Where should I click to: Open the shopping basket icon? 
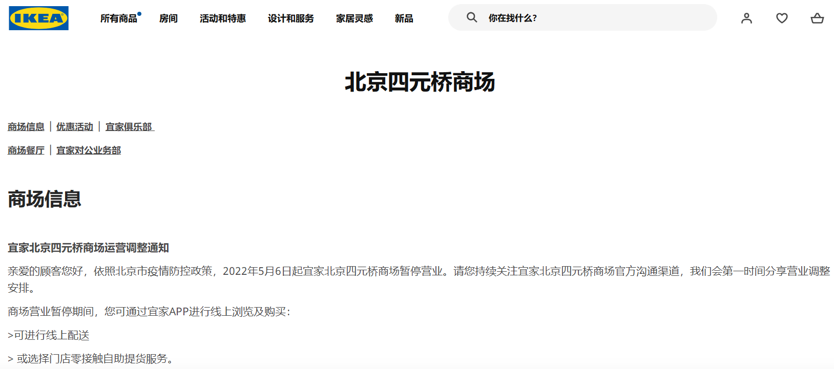tap(817, 18)
